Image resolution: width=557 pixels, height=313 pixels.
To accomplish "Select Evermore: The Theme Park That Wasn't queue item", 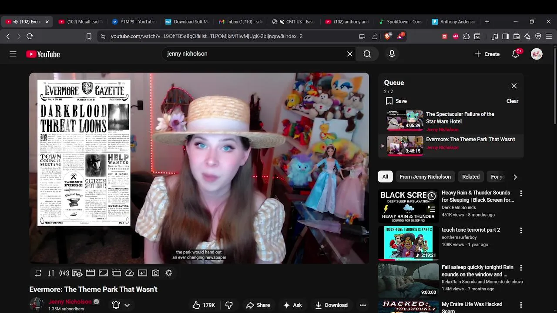I will click(450, 146).
